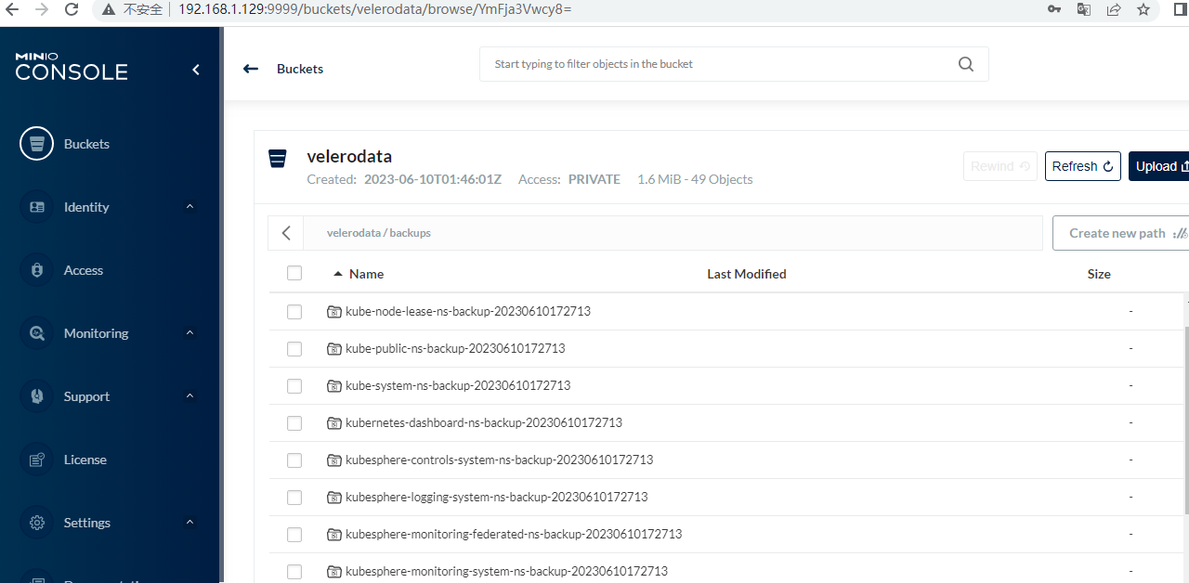Click the browser reload icon

pos(72,9)
